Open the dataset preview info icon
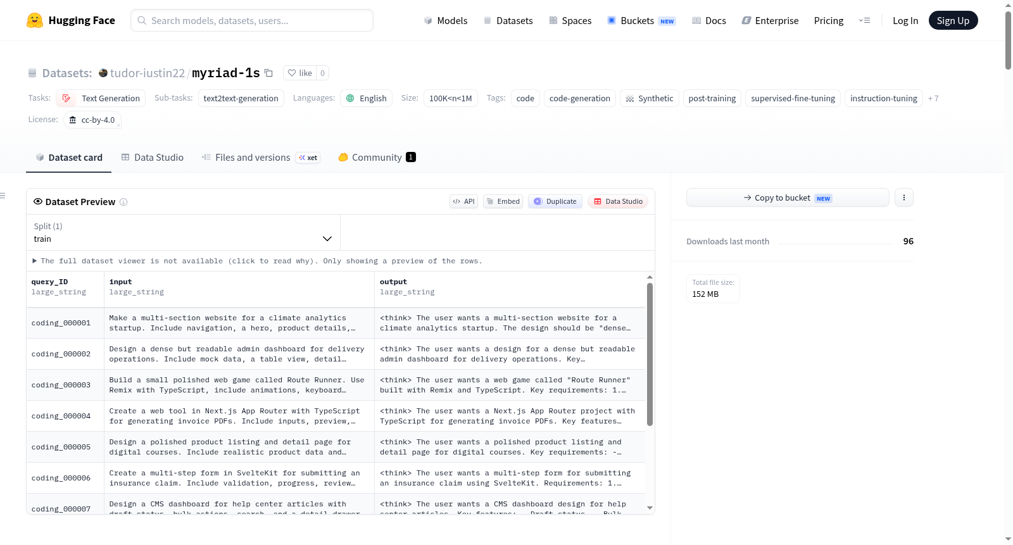This screenshot has height=545, width=1013. [x=123, y=202]
